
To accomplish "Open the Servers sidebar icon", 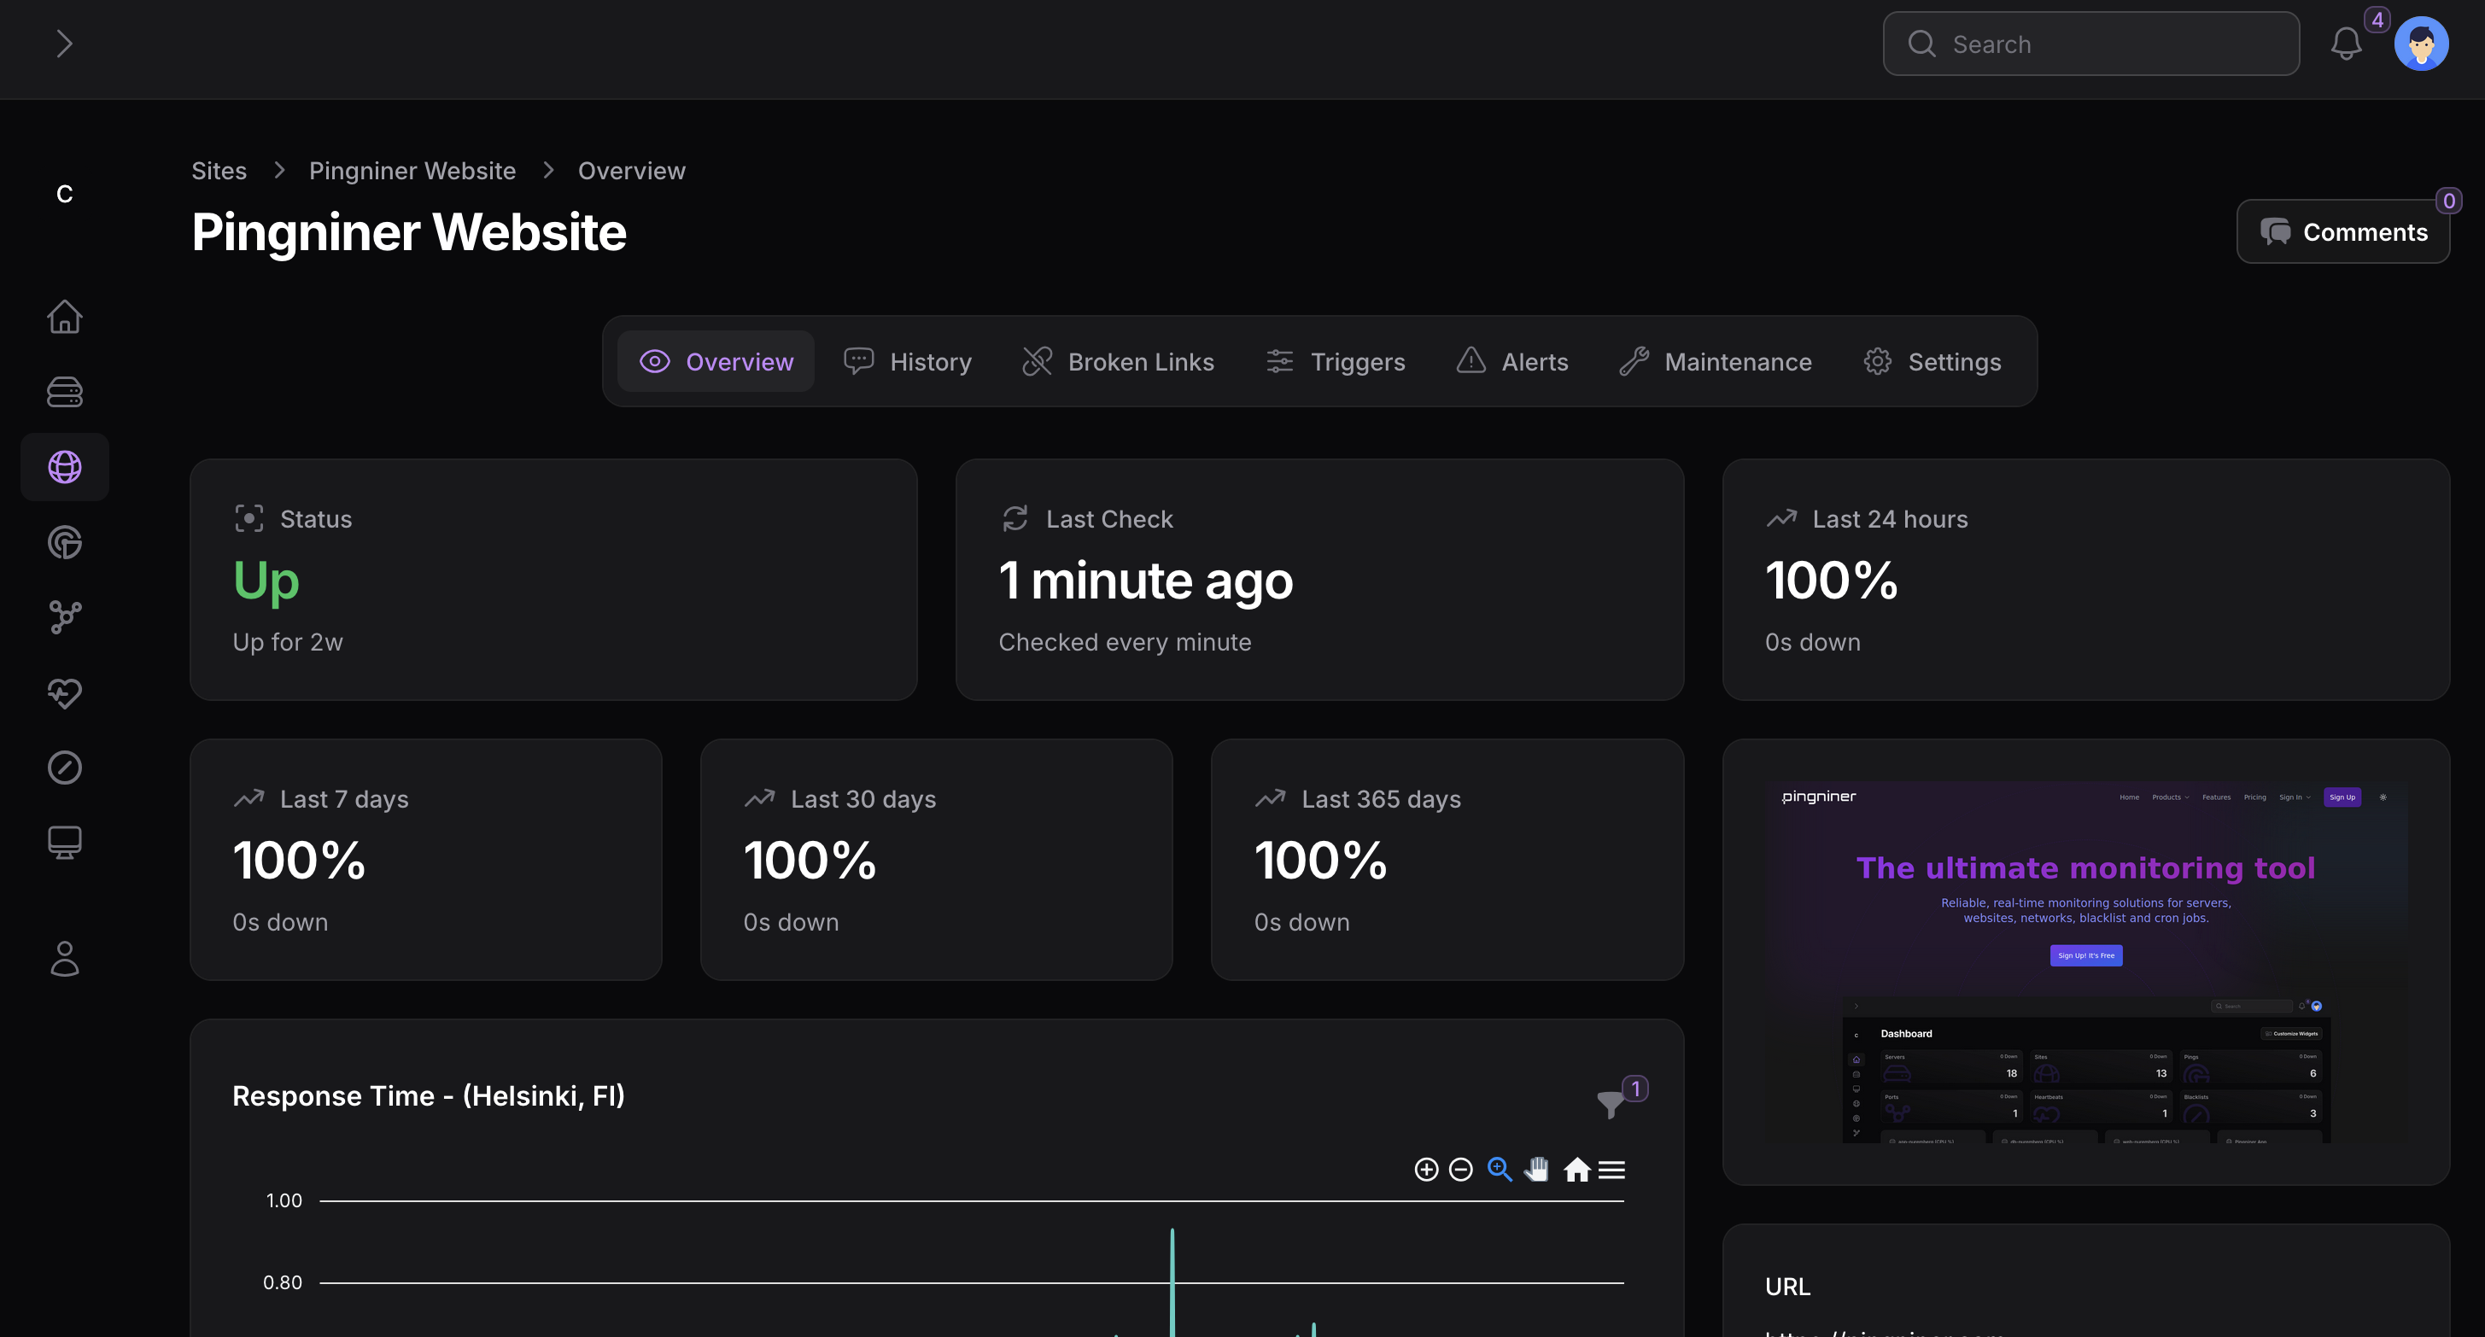I will (65, 392).
